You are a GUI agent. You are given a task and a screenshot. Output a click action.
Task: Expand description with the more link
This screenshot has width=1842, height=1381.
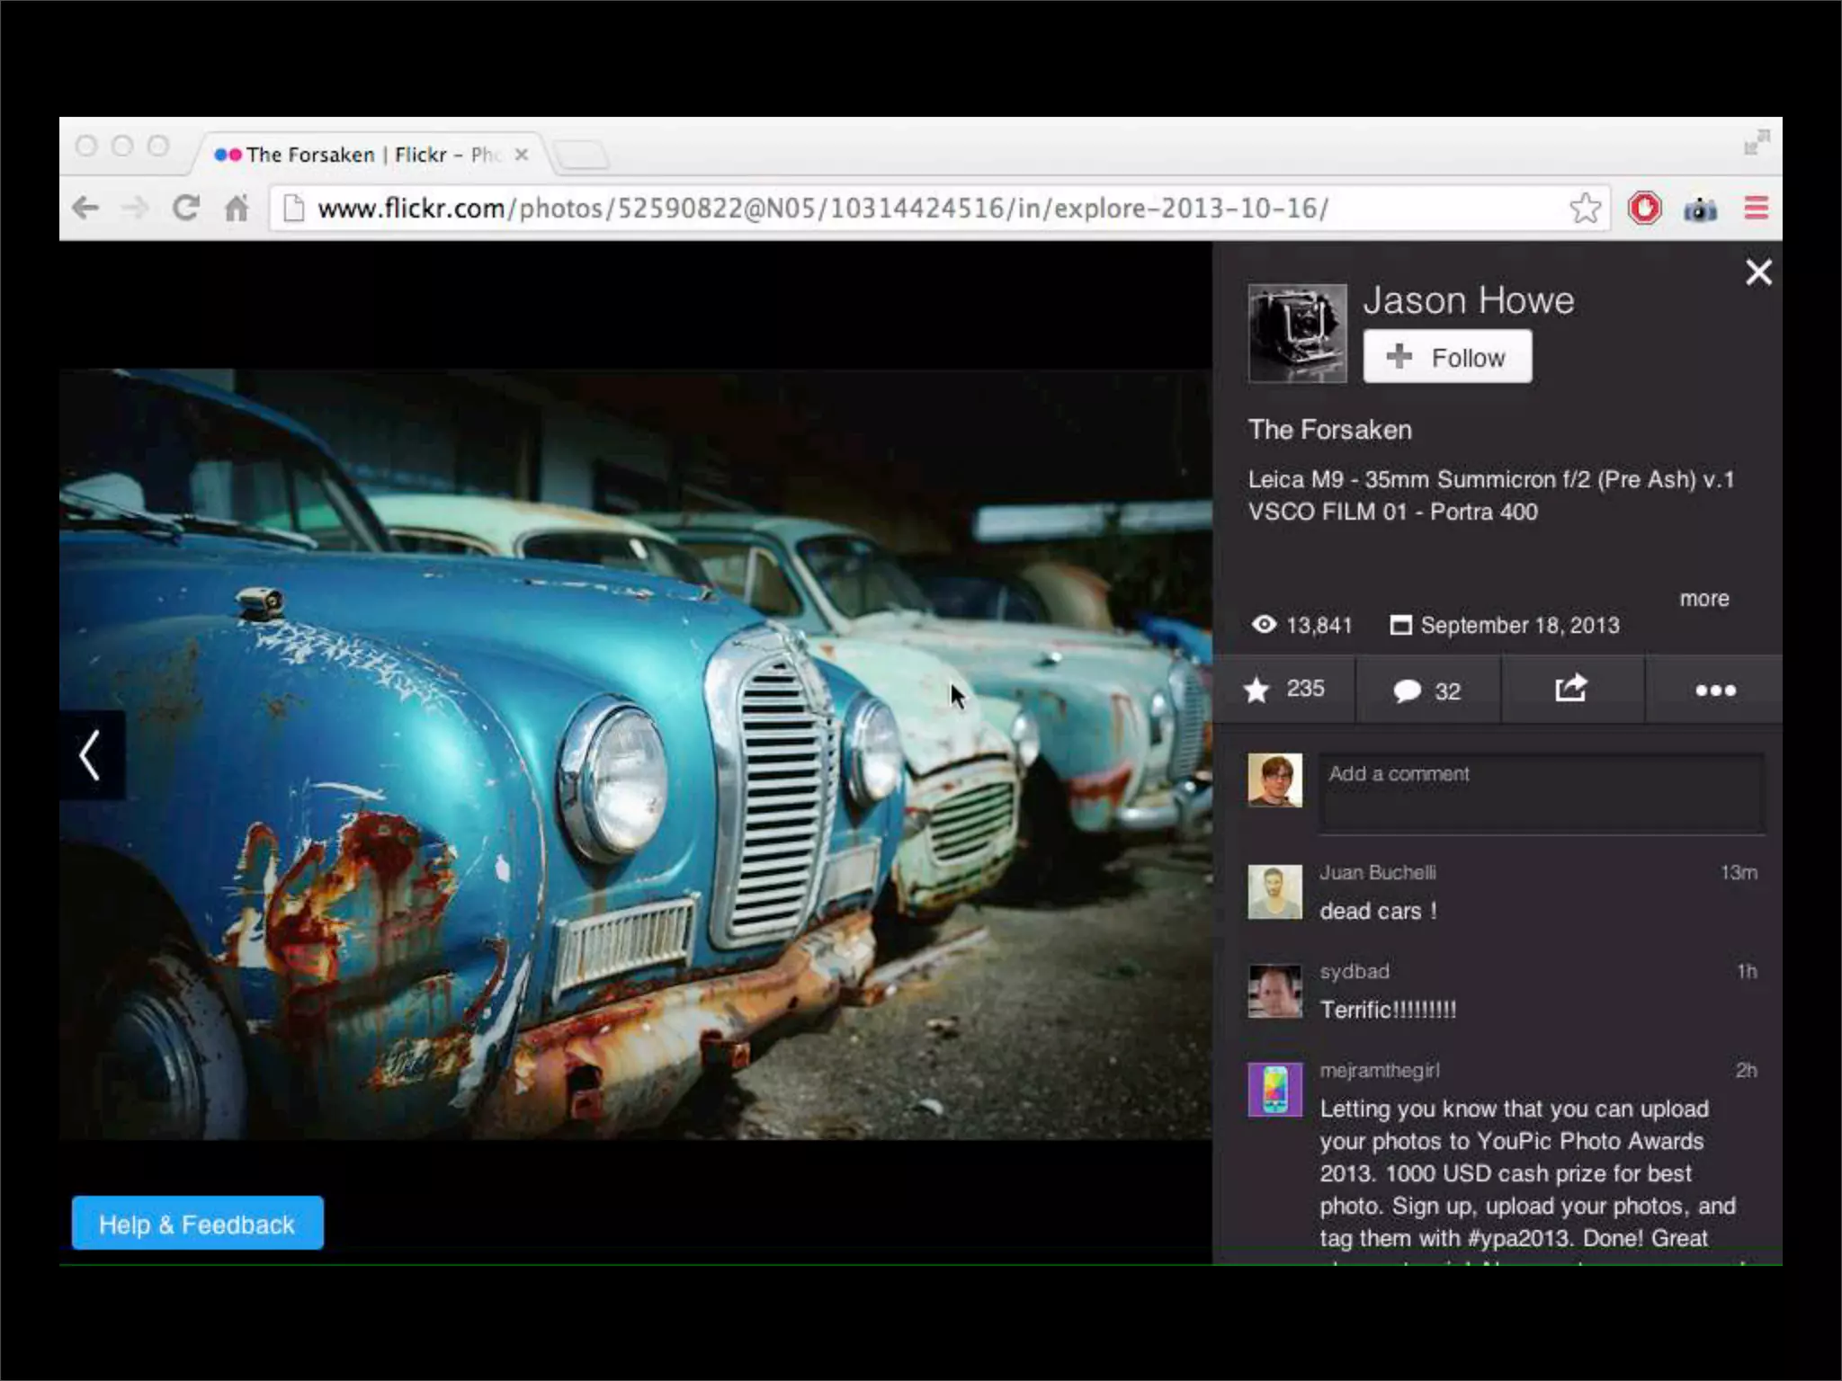(x=1703, y=599)
